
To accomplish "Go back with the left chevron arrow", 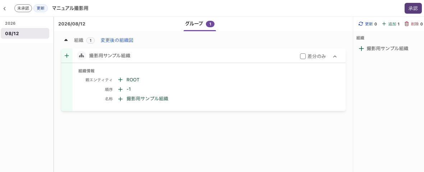I will (x=5, y=9).
